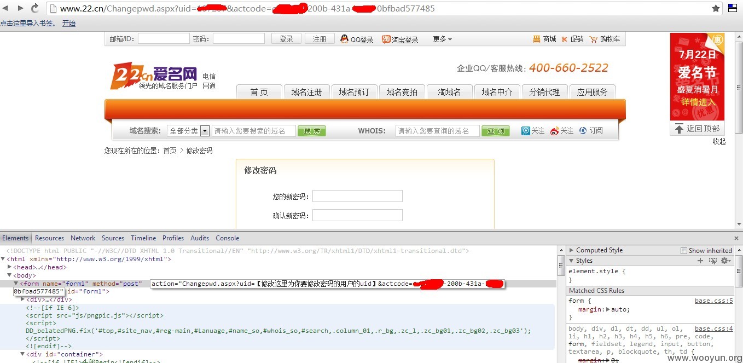
Task: Open the Timeline tab in DevTools
Action: click(143, 238)
